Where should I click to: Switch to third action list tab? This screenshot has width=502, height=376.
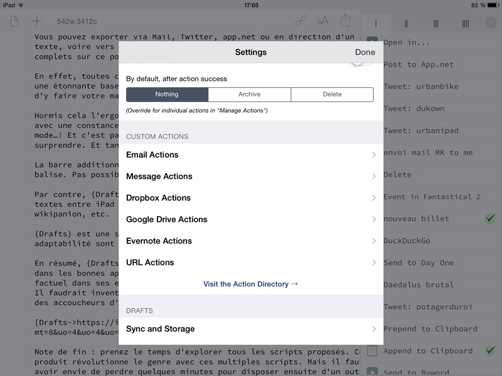[435, 23]
